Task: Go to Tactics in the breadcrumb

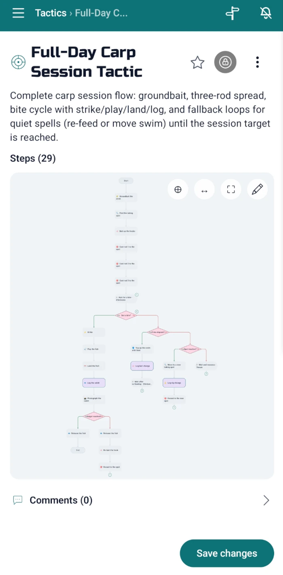Action: 51,13
